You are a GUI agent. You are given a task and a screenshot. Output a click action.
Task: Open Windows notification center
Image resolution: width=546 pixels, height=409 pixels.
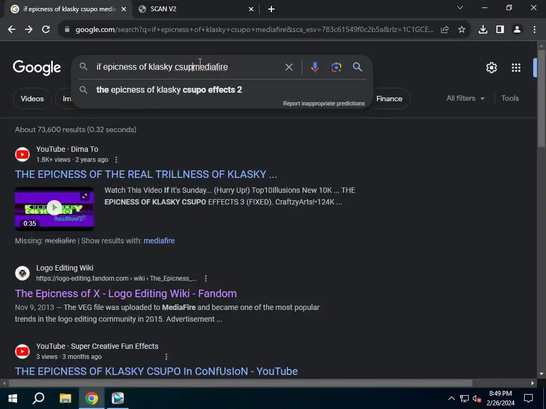pyautogui.click(x=528, y=398)
